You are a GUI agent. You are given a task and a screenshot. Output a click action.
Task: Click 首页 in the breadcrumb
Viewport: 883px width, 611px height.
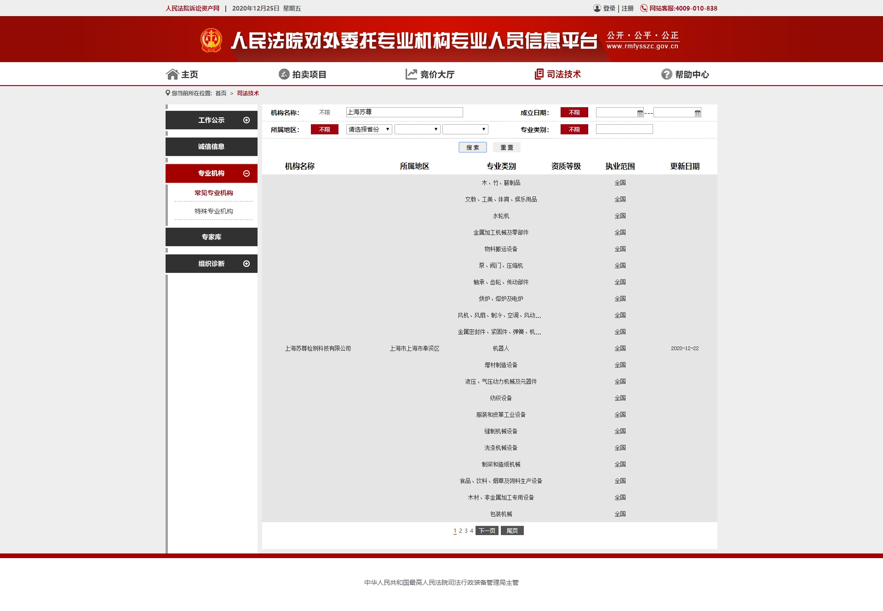[221, 93]
